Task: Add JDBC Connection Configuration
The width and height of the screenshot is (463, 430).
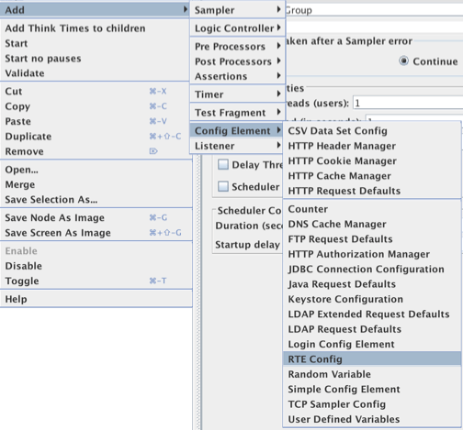Action: [x=372, y=269]
